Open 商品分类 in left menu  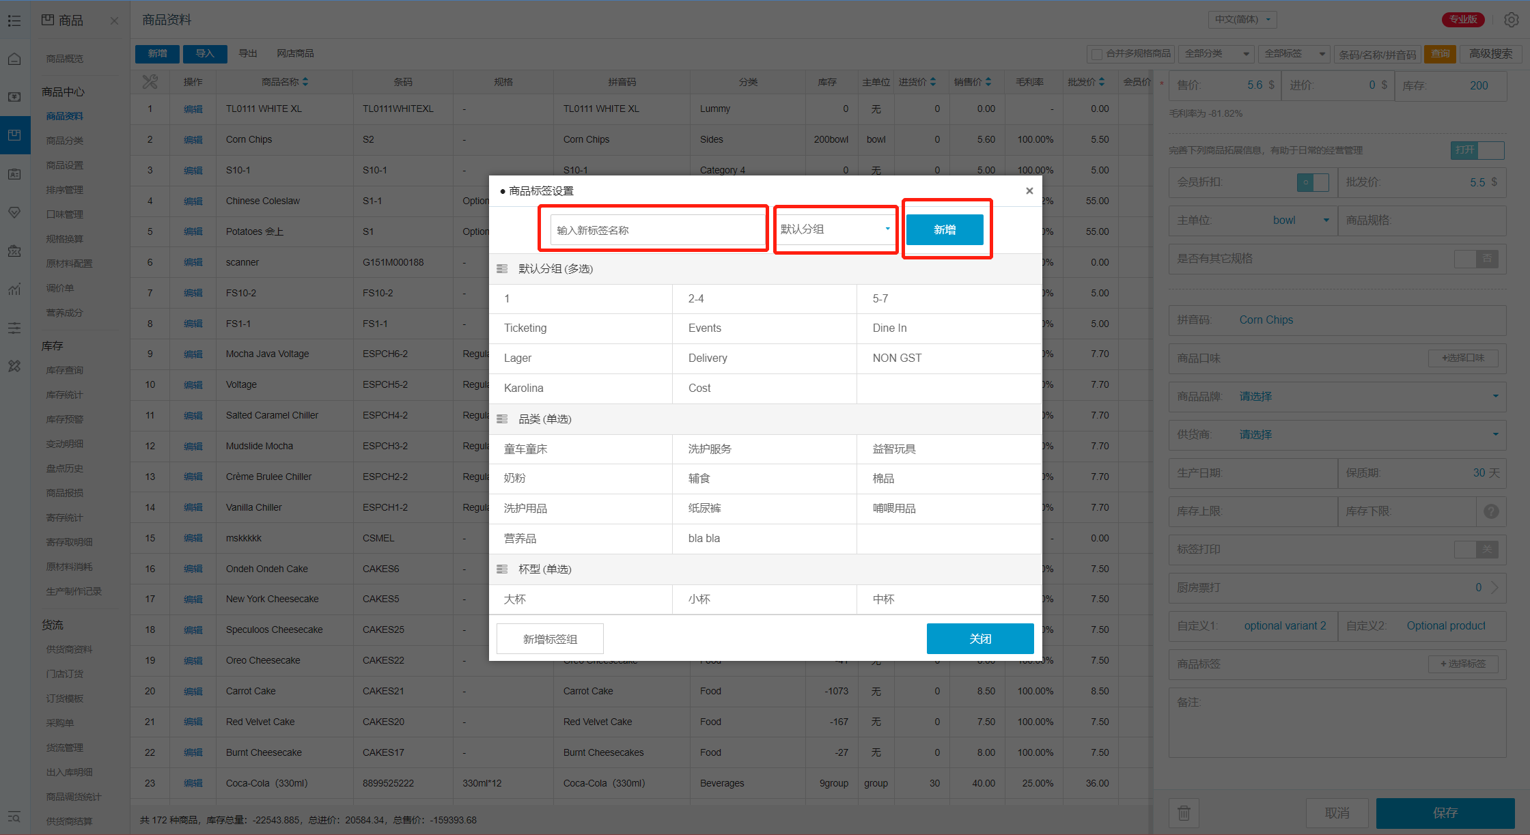click(65, 141)
